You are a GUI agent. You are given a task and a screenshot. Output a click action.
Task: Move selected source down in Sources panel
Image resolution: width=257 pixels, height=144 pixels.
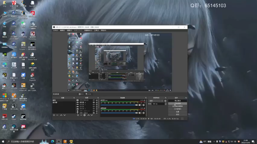pos(92,115)
